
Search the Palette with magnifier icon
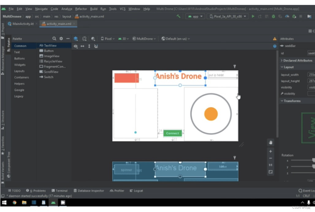coord(54,39)
